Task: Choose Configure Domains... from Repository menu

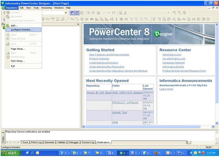Action: (23, 30)
